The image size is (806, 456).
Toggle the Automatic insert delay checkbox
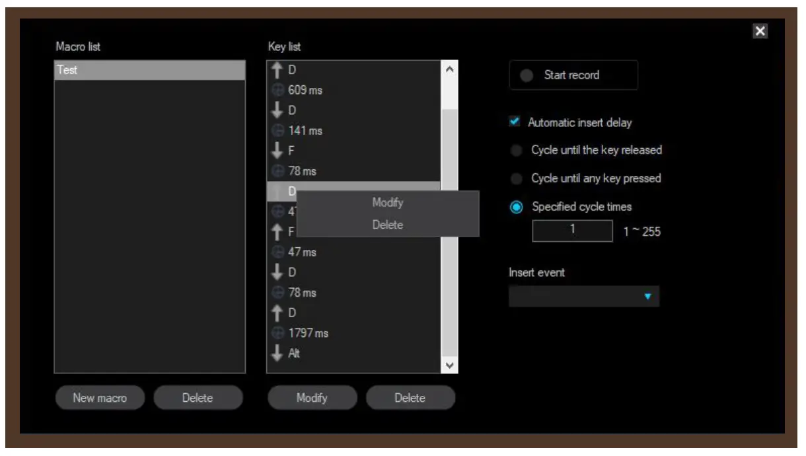tap(515, 122)
